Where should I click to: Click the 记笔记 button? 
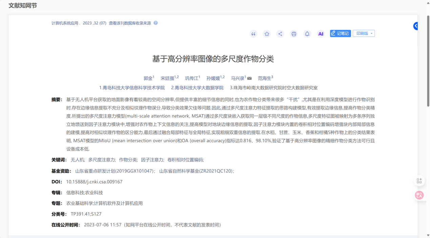coord(340,34)
